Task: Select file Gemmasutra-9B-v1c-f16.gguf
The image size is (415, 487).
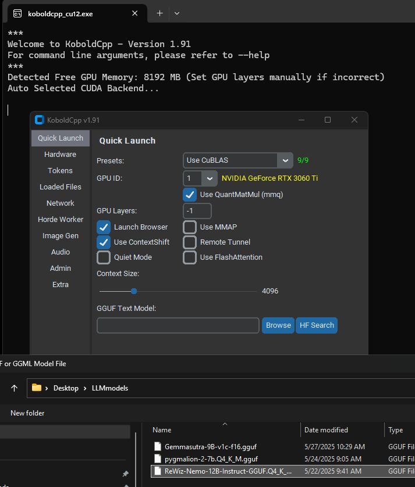Action: pos(211,447)
